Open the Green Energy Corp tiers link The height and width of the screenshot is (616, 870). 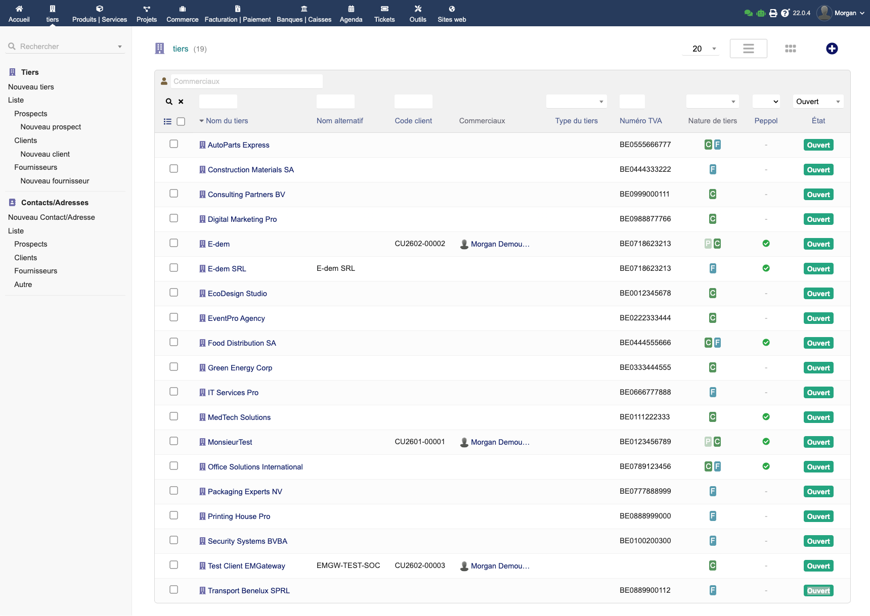(x=240, y=368)
